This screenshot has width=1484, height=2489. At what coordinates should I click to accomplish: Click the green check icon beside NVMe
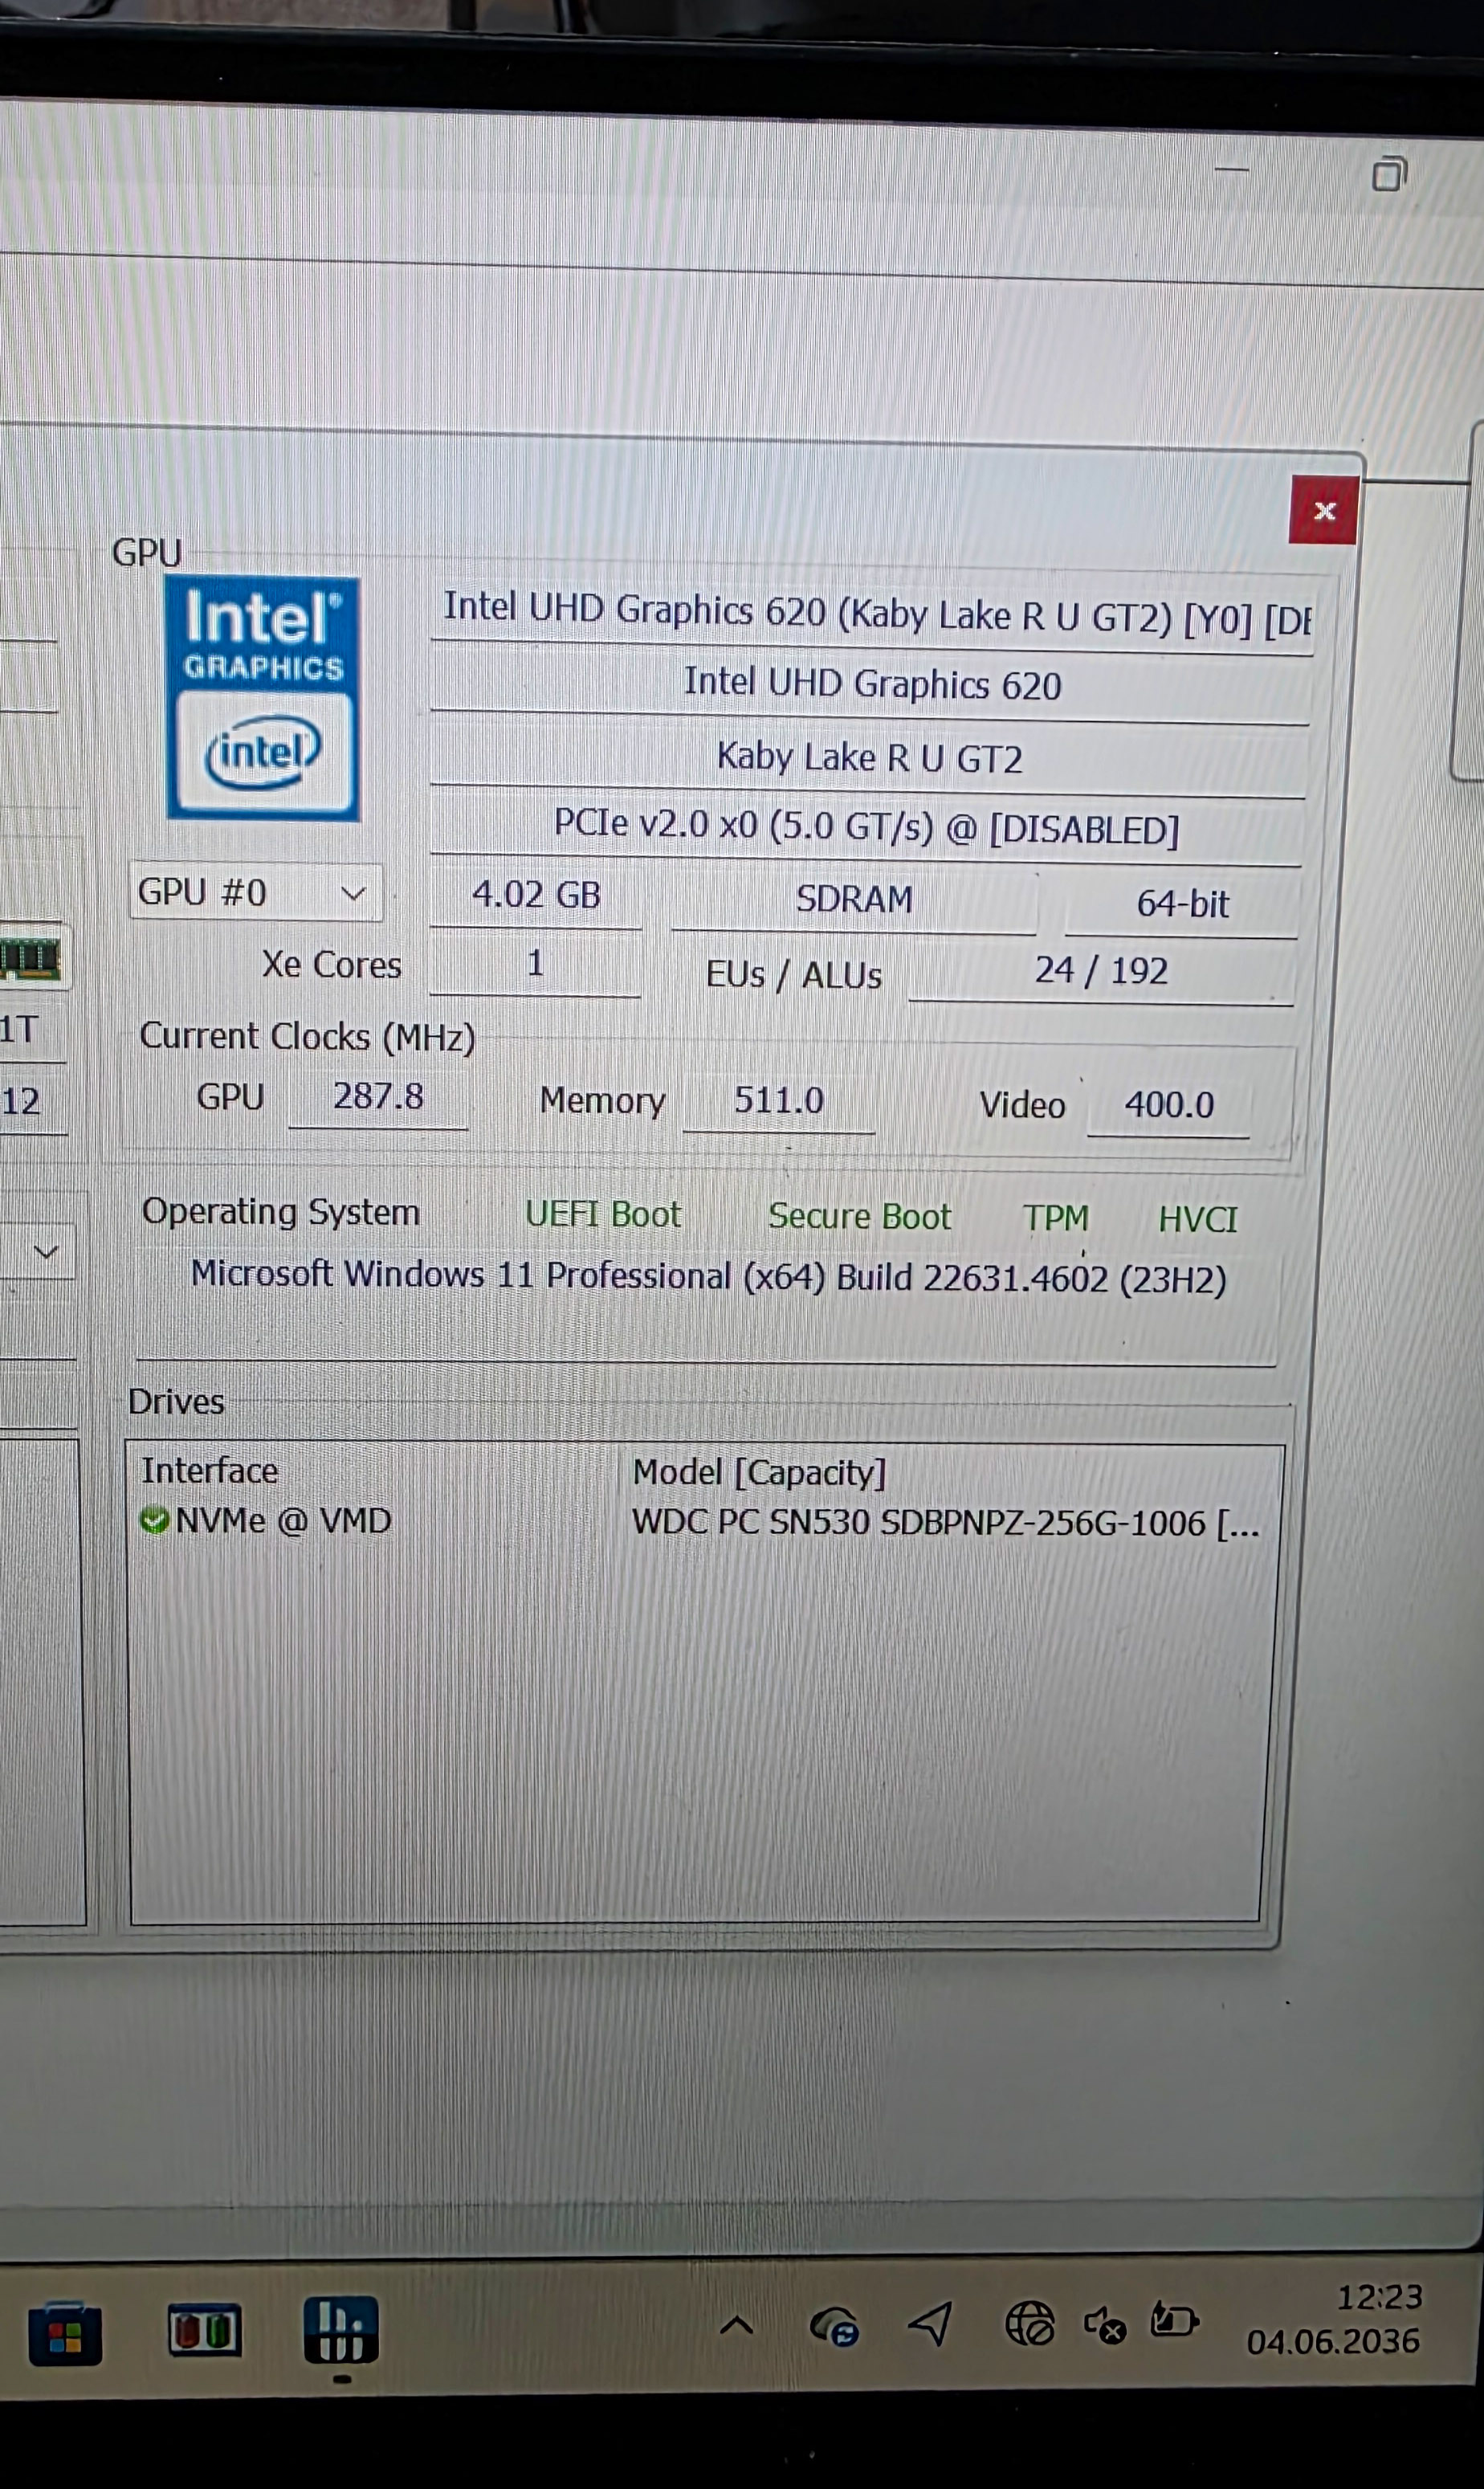tap(154, 1521)
